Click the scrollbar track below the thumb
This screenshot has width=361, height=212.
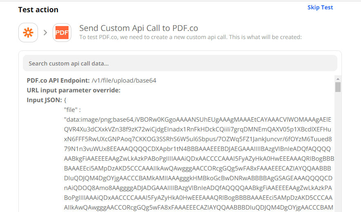point(338,155)
